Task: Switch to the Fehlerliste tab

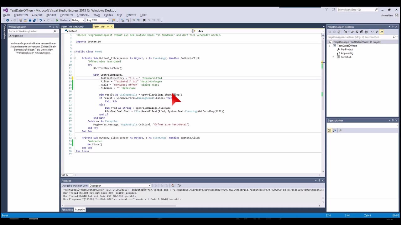Action: click(67, 210)
